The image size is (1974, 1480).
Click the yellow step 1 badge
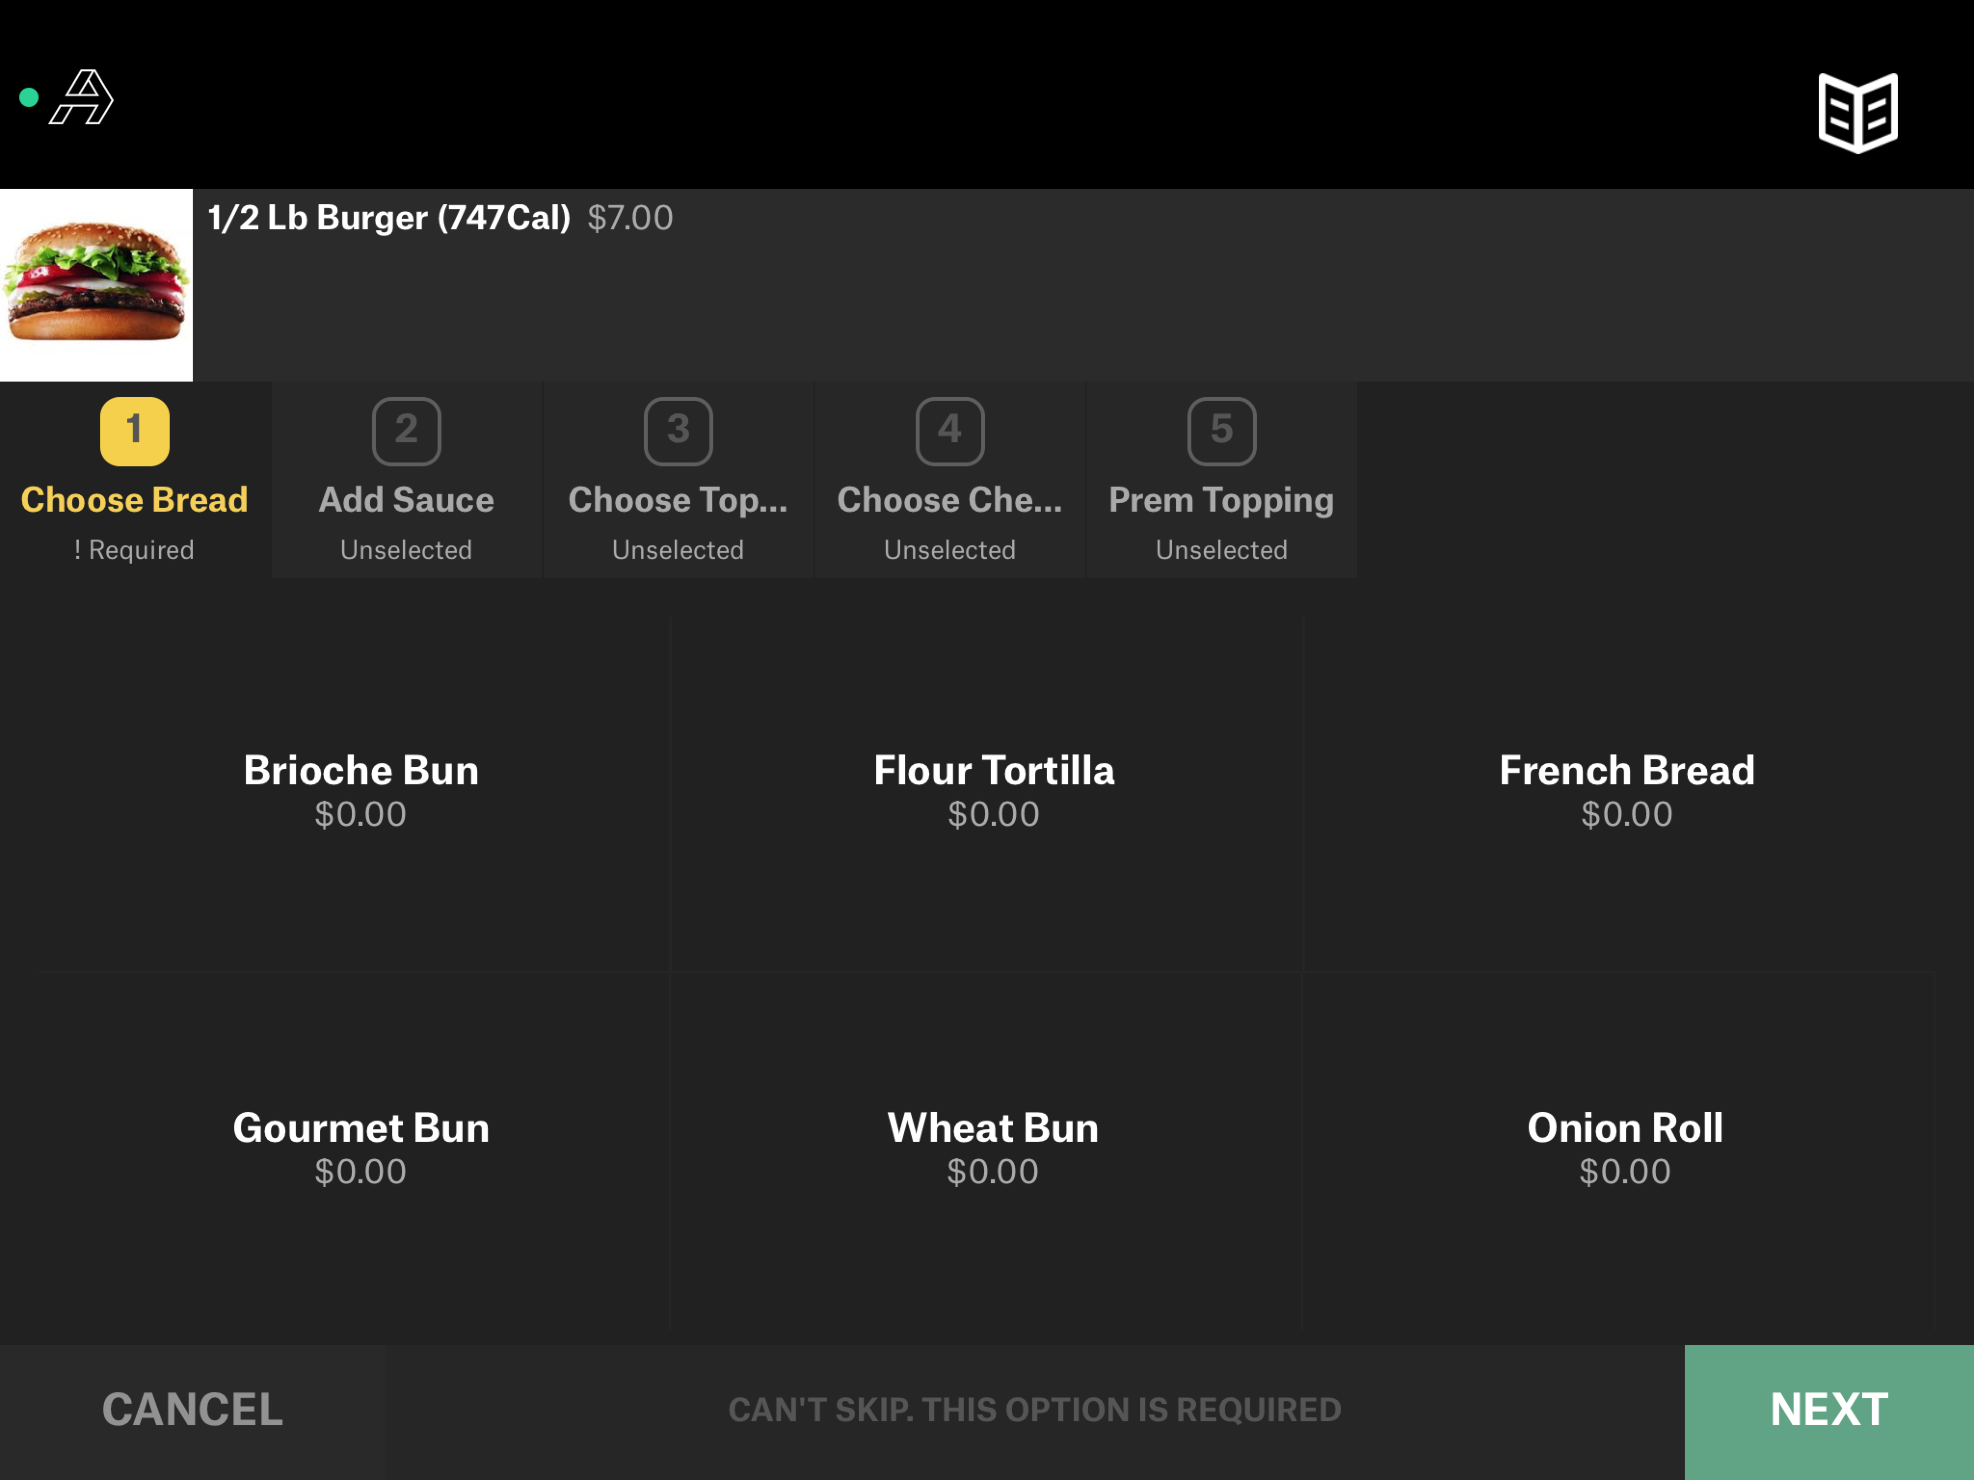[x=134, y=431]
